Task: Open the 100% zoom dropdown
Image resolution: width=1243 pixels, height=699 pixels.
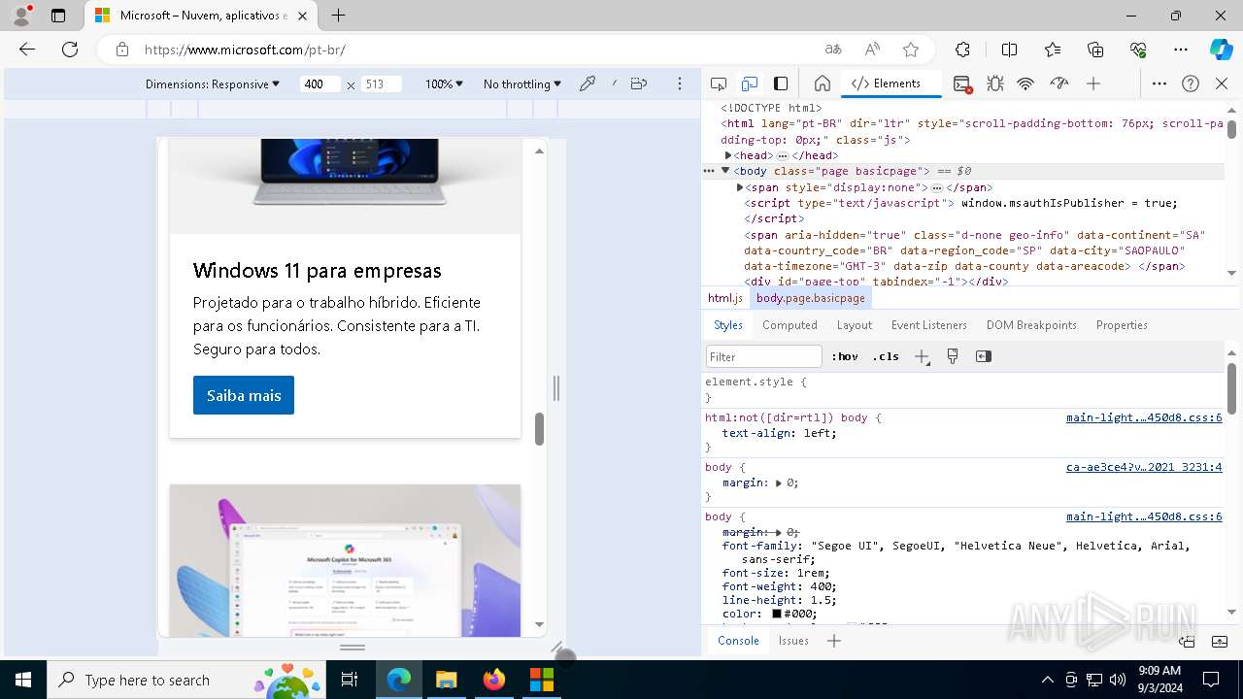Action: pyautogui.click(x=445, y=84)
